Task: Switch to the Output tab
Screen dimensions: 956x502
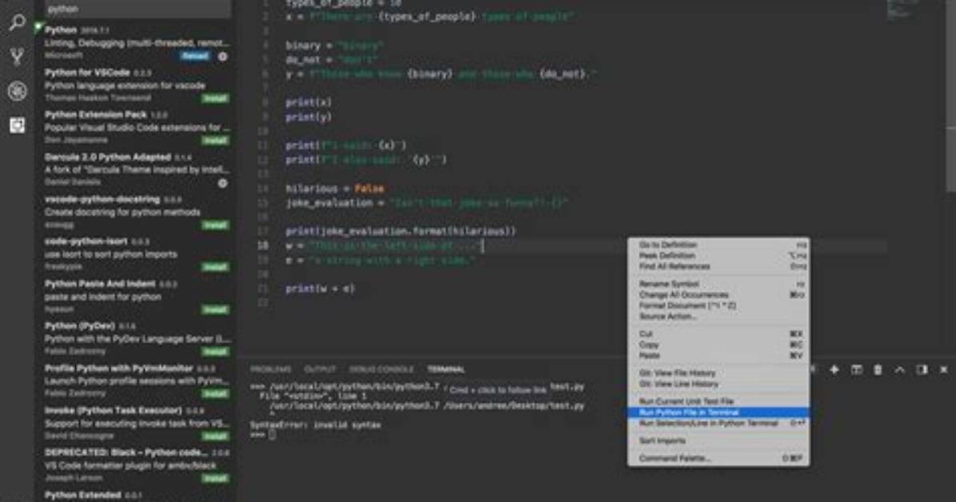Action: (320, 369)
